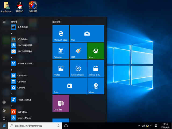The width and height of the screenshot is (172, 129).
Task: Open Task View on the taskbar
Action: coord(66,126)
